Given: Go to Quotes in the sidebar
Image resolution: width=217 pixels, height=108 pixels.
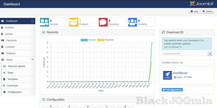Looking at the screenshot, I should tap(9, 34).
